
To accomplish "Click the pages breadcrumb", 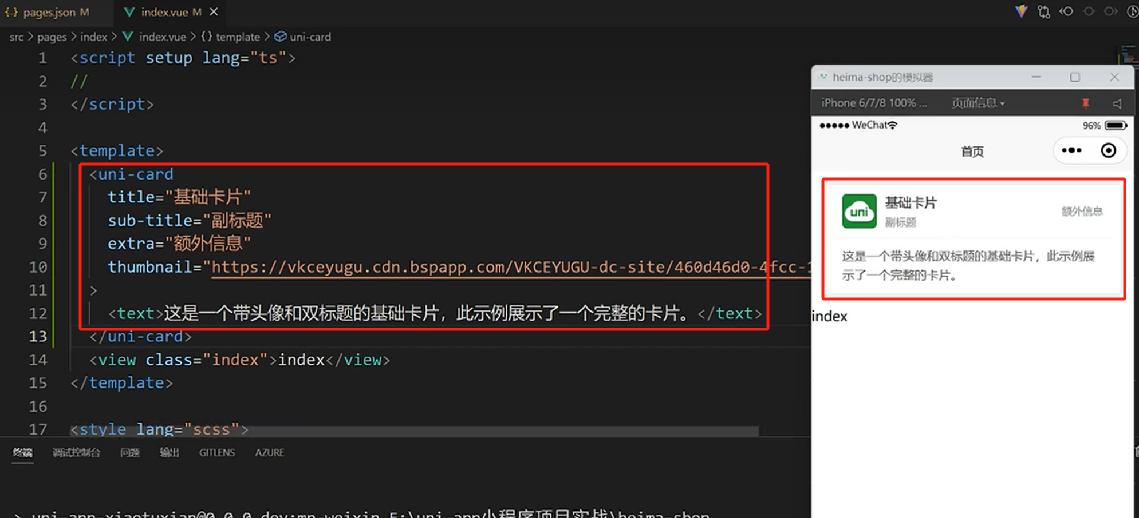I will 52,37.
